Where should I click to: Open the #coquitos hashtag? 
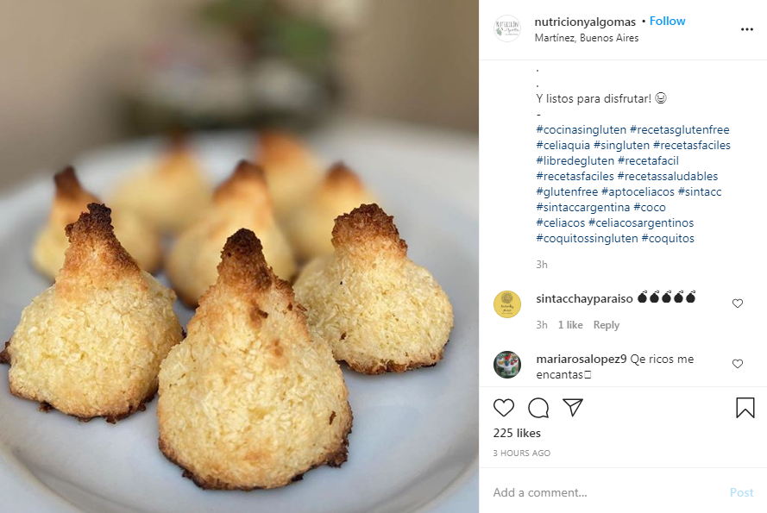(668, 239)
